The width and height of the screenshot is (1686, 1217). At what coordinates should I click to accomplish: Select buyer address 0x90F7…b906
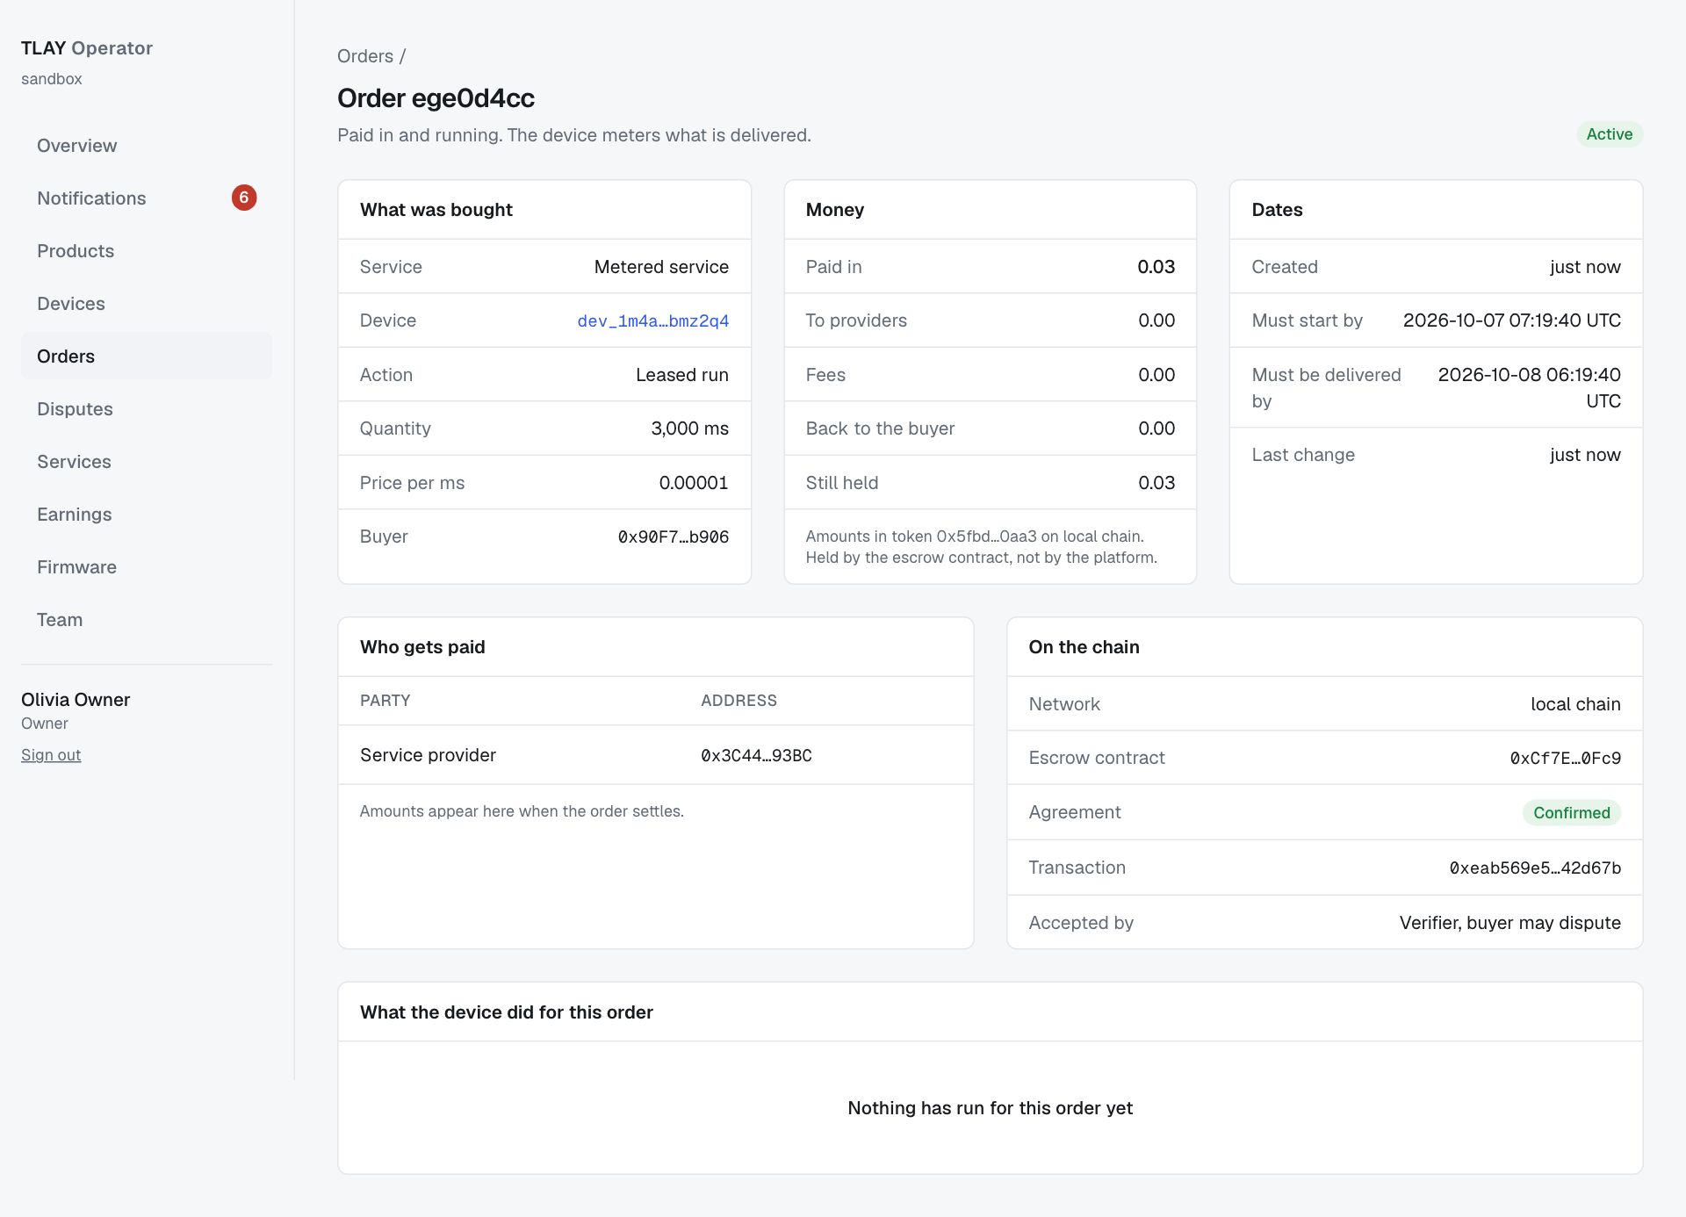click(x=674, y=536)
